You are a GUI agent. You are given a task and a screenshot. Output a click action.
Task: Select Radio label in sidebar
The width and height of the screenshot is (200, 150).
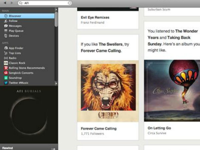[x=13, y=58]
